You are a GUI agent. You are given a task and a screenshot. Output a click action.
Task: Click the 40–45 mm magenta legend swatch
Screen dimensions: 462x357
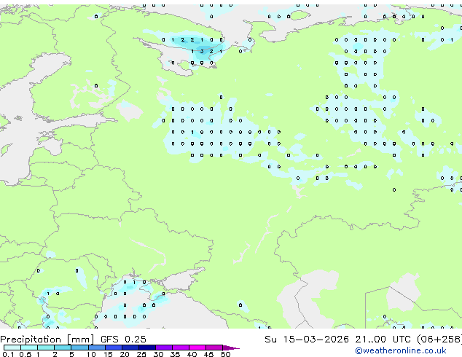197,348
